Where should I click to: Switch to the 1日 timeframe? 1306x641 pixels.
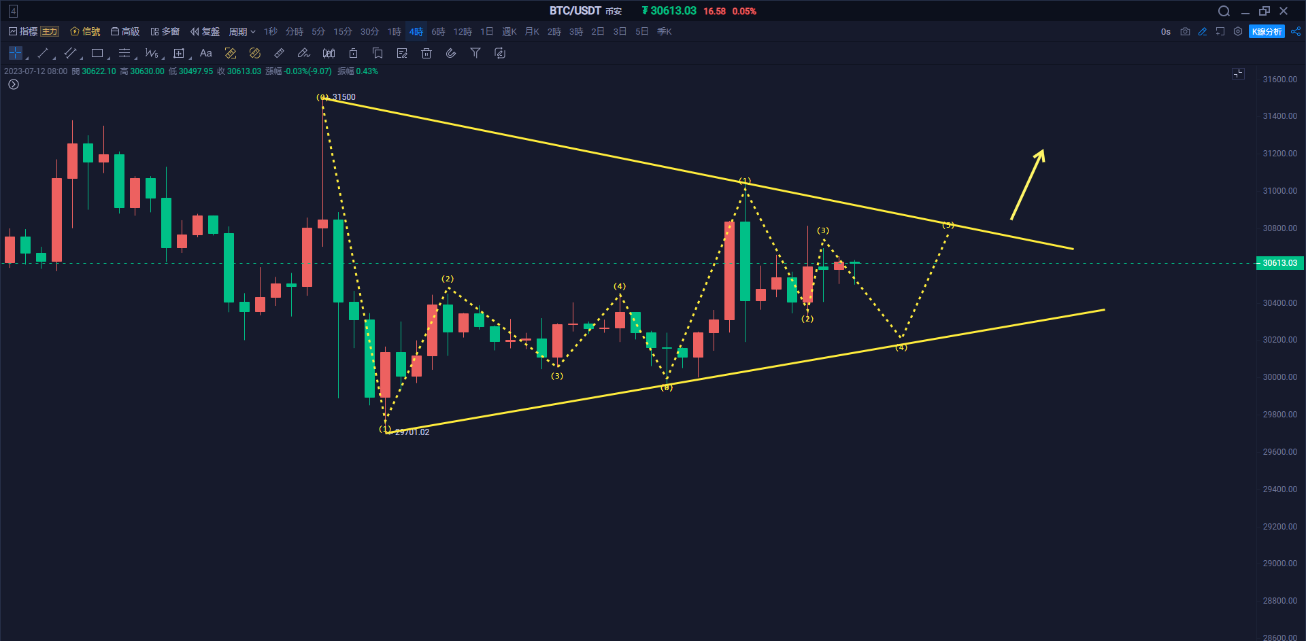point(487,31)
